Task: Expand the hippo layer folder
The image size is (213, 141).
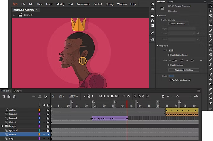Action: pos(3,126)
